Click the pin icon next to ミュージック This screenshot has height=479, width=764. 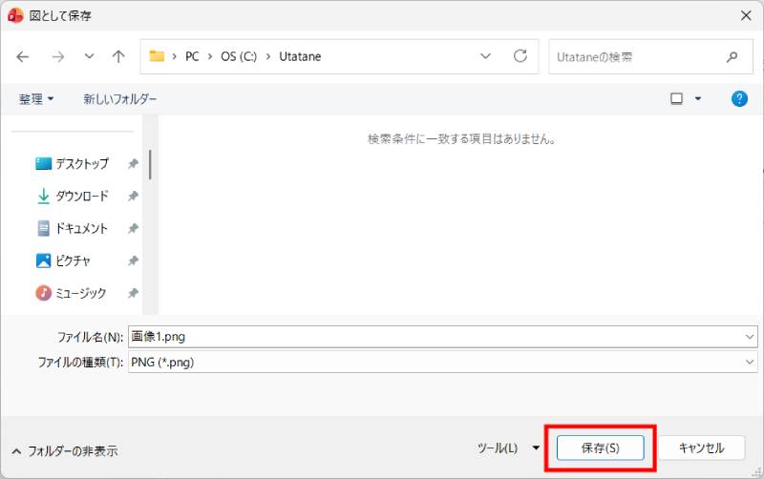pyautogui.click(x=133, y=293)
